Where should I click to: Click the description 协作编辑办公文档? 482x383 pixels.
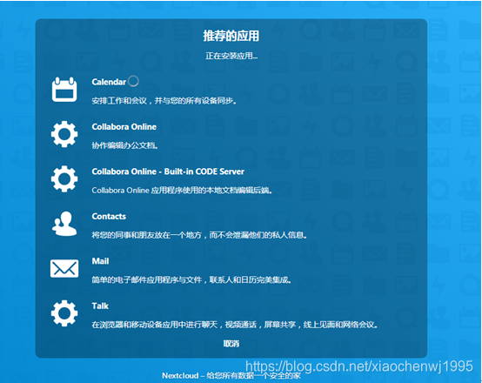point(124,145)
